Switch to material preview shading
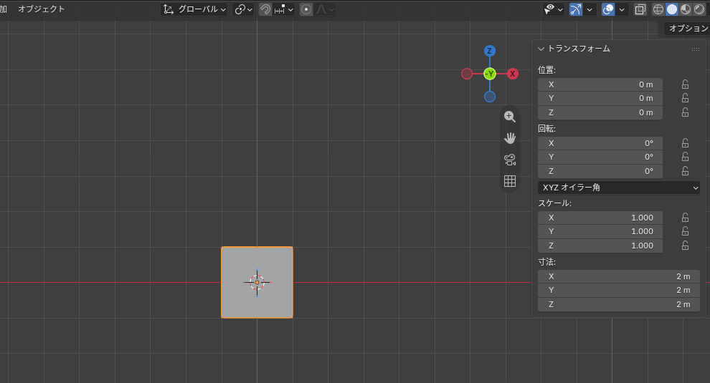 [x=686, y=9]
